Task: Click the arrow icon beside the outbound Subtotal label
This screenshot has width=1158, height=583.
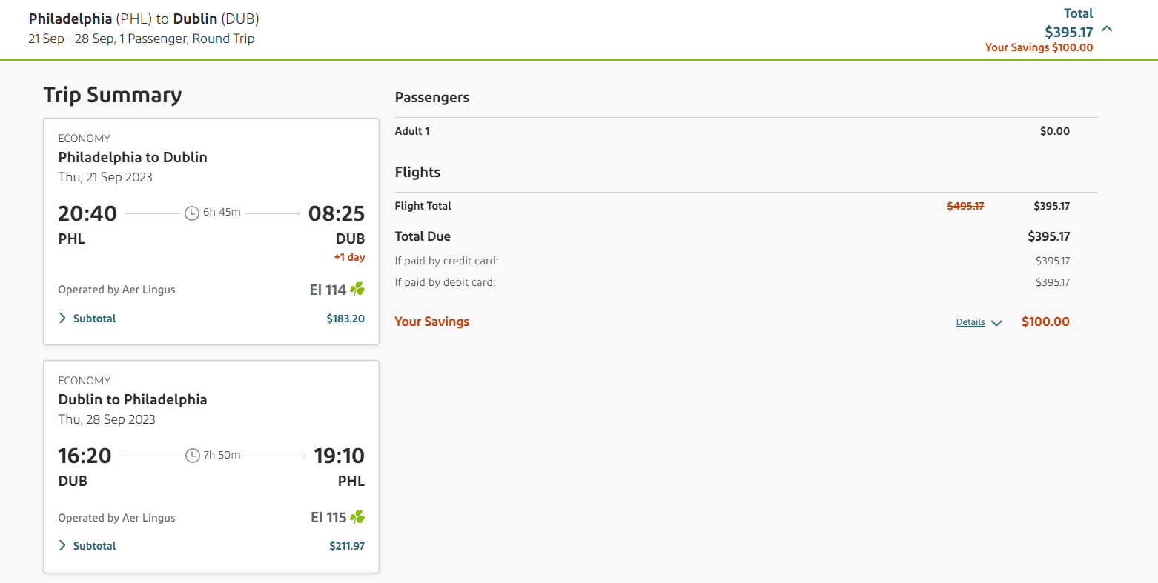Action: click(62, 318)
